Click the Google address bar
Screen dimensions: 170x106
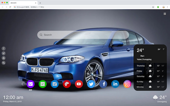click(x=83, y=7)
